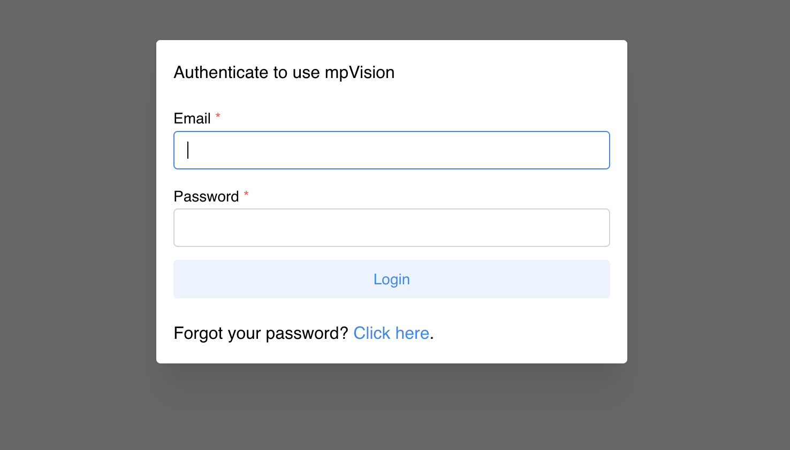This screenshot has height=450, width=790.
Task: Select the blue-outlined focused Email box
Action: point(392,150)
